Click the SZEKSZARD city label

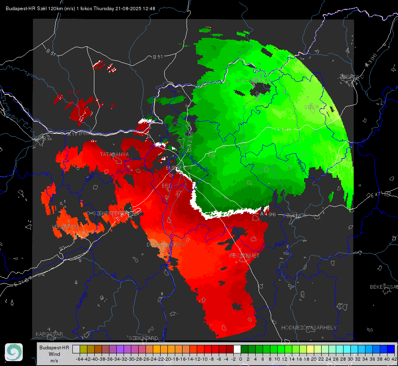coord(144,338)
